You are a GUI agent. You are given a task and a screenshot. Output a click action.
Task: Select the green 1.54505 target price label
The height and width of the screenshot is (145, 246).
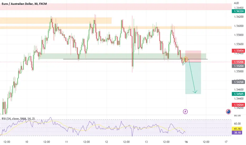pyautogui.click(x=238, y=94)
